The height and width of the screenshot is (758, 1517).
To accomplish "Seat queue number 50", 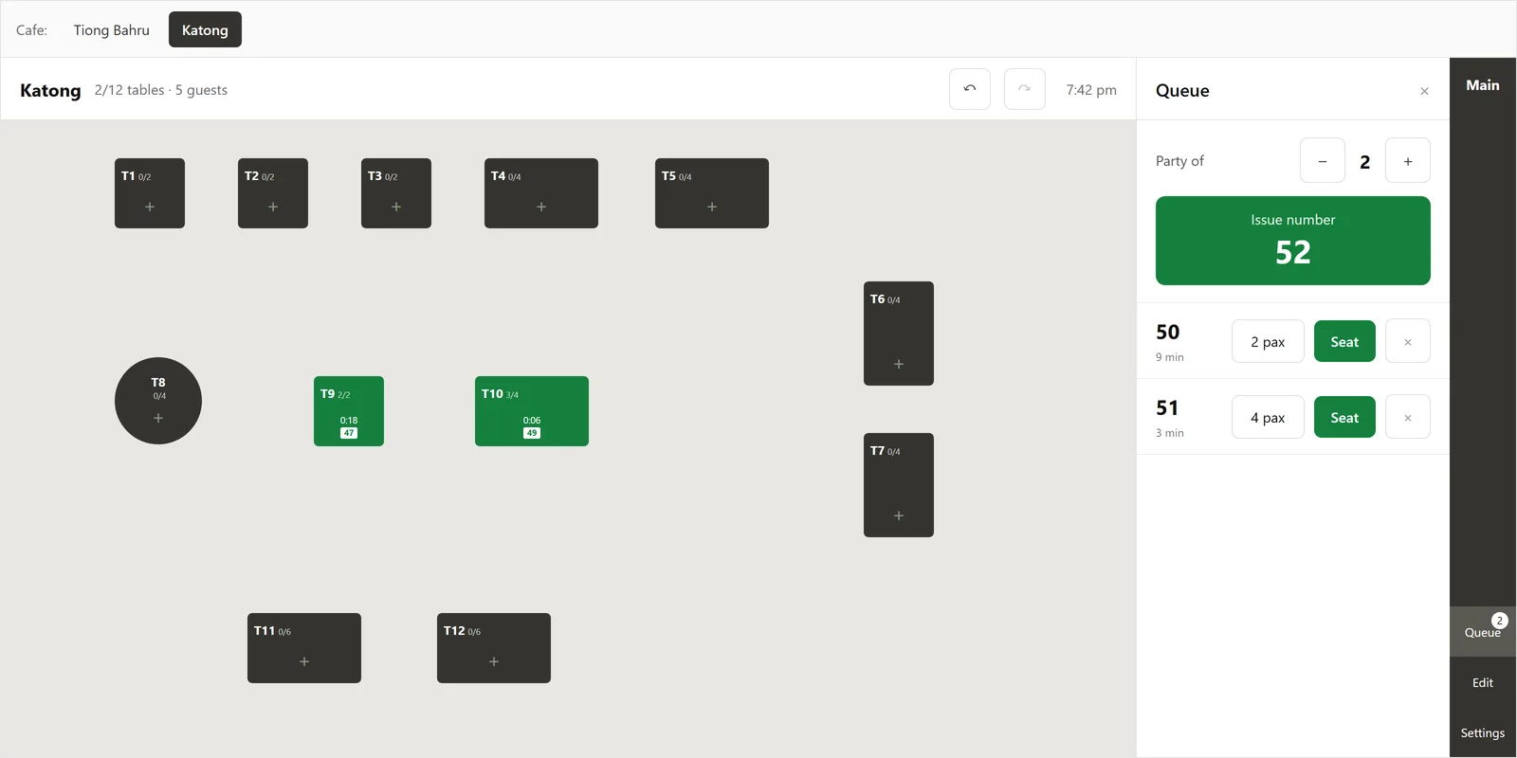I will [1344, 341].
